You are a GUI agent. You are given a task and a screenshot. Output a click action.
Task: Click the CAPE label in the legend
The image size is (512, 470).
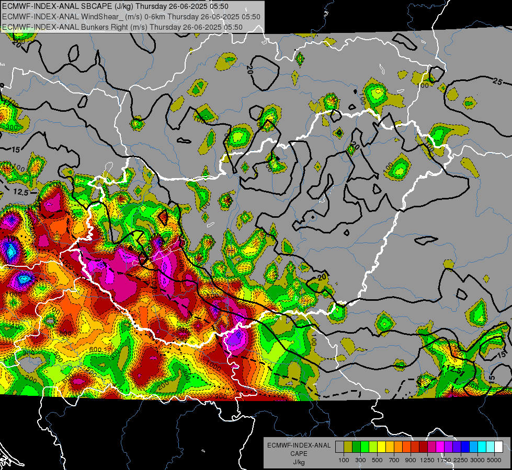[x=299, y=454]
